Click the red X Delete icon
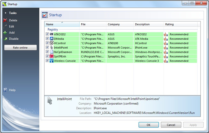Viewport: 209px width, 133px height. coord(5,20)
